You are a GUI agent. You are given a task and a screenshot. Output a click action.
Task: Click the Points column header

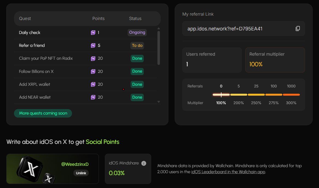tap(99, 19)
